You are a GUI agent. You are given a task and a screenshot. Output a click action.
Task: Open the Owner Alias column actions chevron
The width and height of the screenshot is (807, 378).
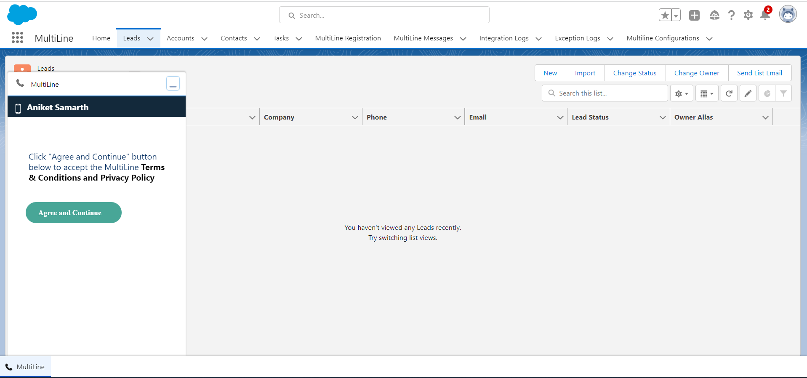click(x=765, y=117)
